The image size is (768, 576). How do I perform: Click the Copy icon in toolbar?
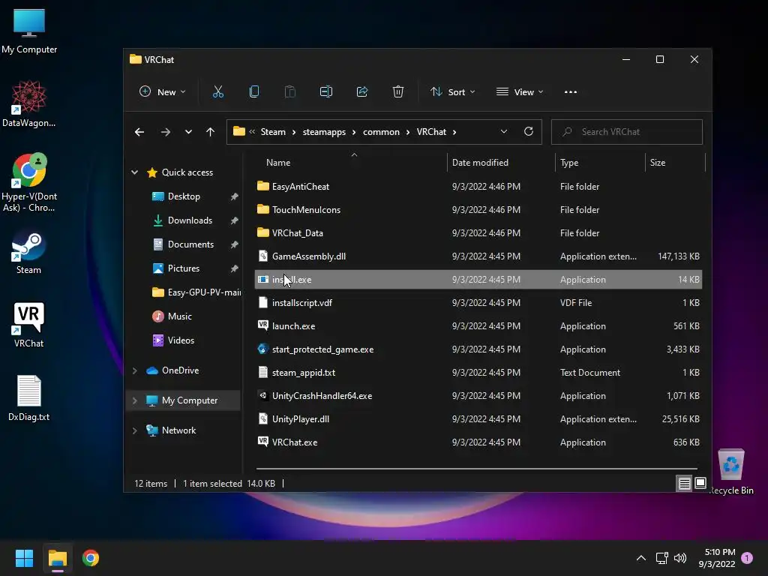tap(253, 91)
